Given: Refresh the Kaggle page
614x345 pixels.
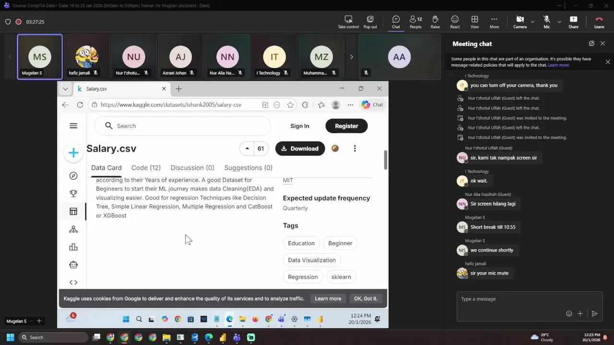Looking at the screenshot, I should [x=80, y=105].
